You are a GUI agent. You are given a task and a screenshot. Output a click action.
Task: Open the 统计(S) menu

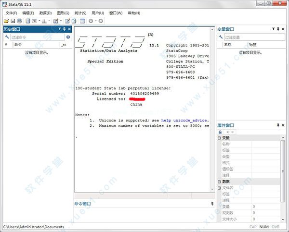(x=80, y=13)
